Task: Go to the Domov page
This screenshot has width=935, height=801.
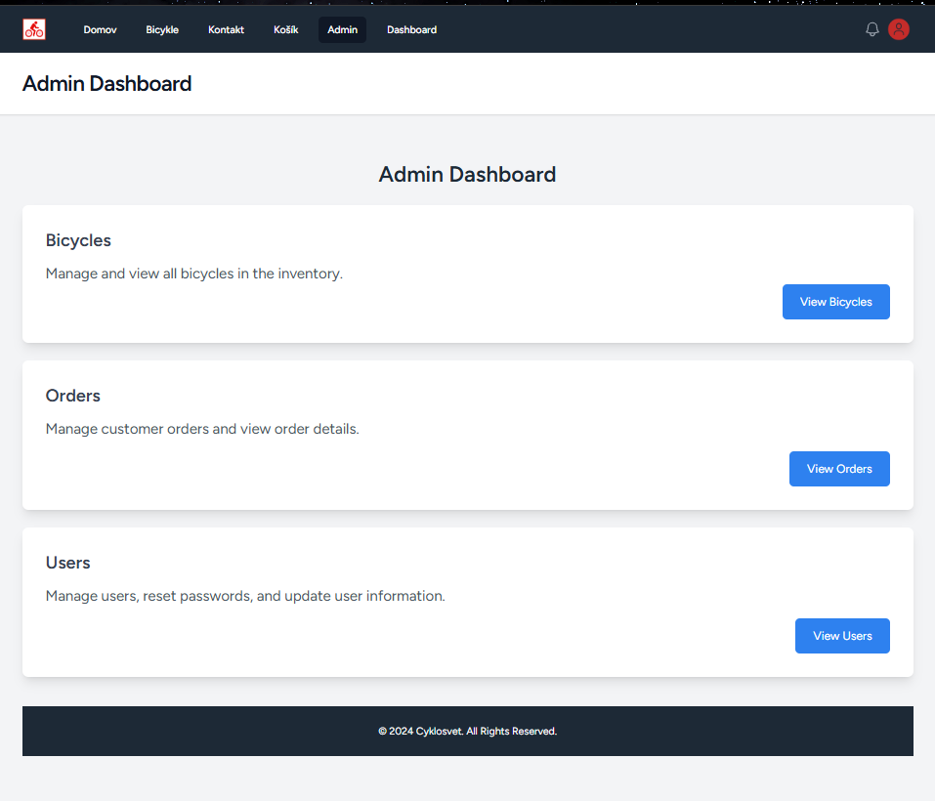Action: click(101, 30)
